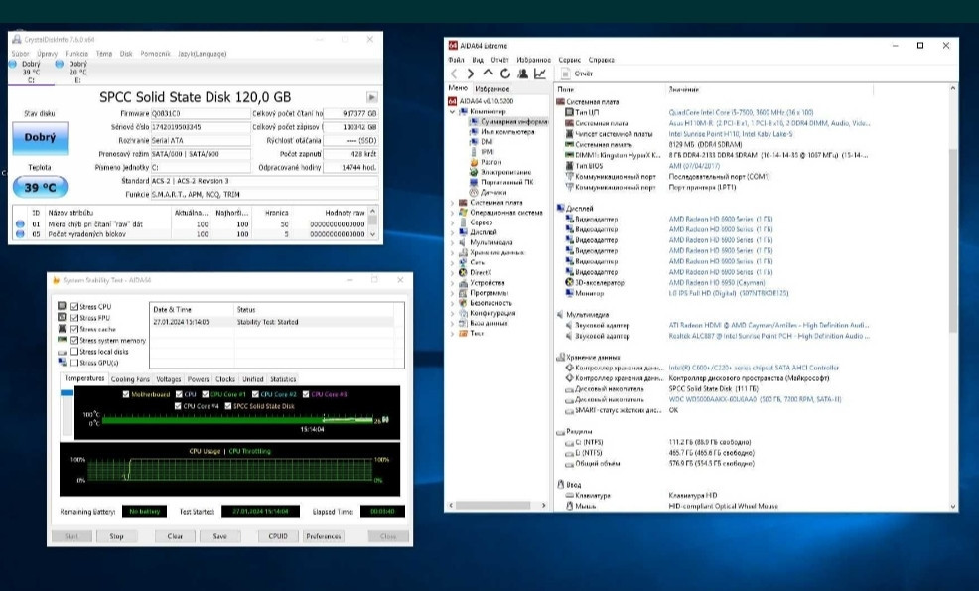Expand the Устройства tree branch
This screenshot has height=591, width=979.
[x=453, y=282]
